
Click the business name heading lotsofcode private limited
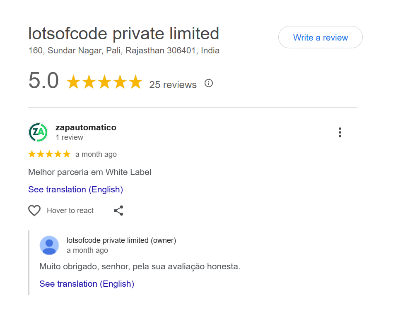tap(123, 34)
